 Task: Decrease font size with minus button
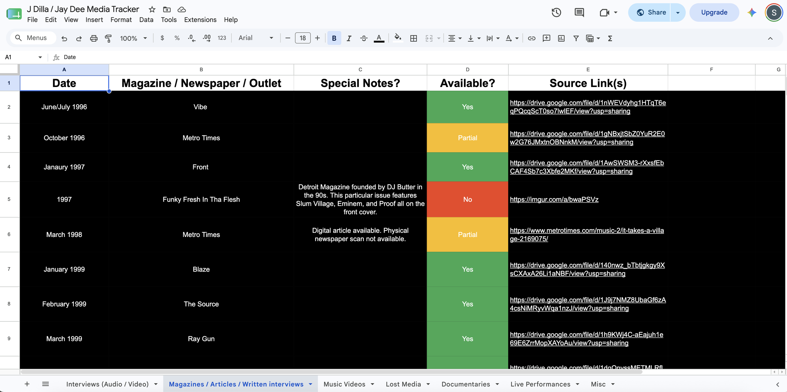[x=287, y=38]
